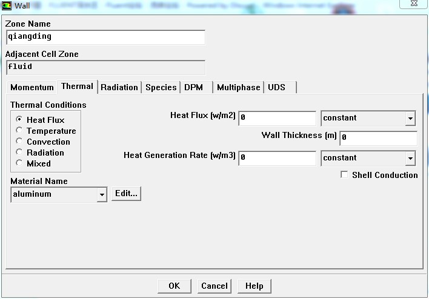Viewport: 429px width, 299px height.
Task: Pick the Mixed thermal condition
Action: pos(20,163)
